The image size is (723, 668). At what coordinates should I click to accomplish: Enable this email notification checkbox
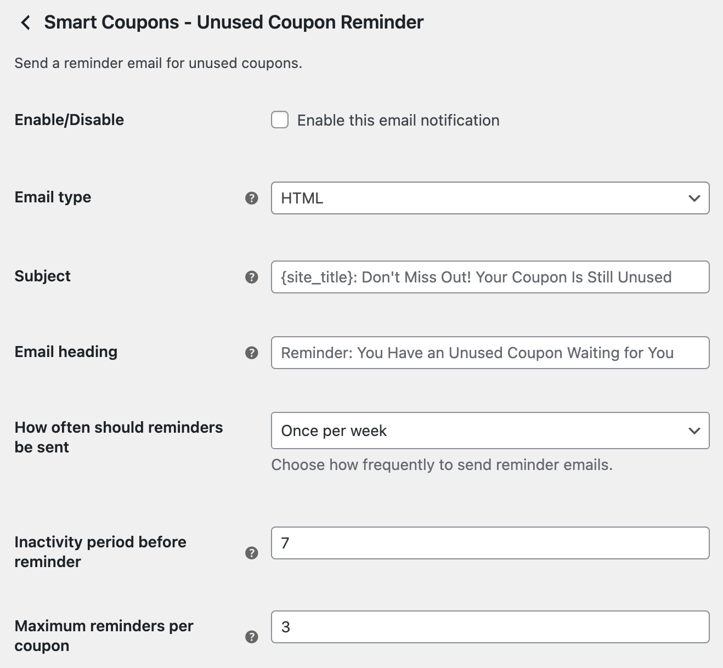[x=280, y=120]
